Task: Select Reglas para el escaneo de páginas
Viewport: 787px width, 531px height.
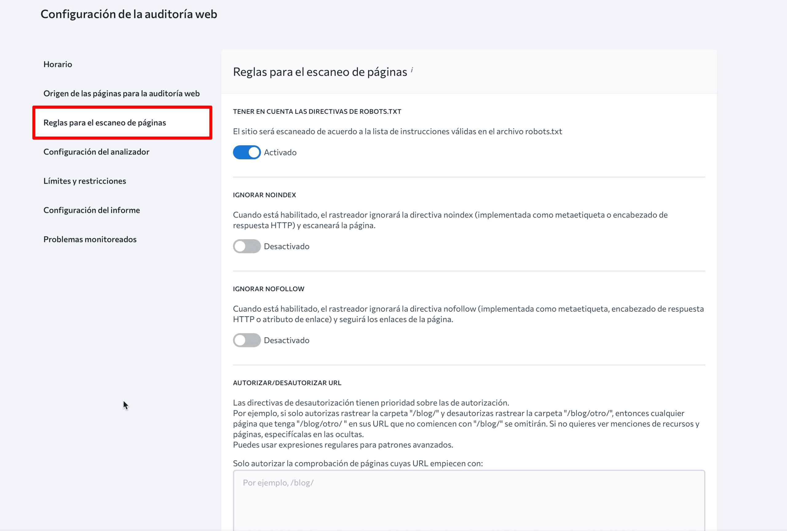Action: (x=105, y=122)
